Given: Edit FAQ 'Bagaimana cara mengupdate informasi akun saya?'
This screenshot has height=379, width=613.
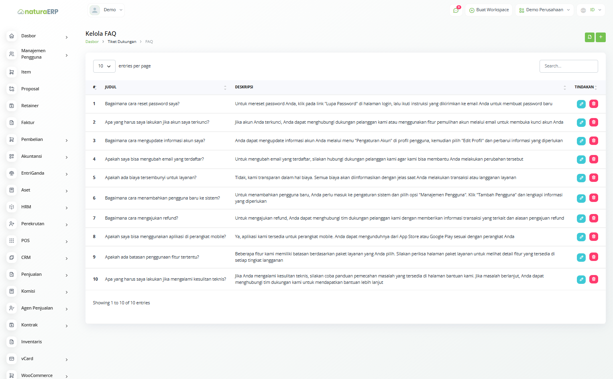Looking at the screenshot, I should [581, 141].
